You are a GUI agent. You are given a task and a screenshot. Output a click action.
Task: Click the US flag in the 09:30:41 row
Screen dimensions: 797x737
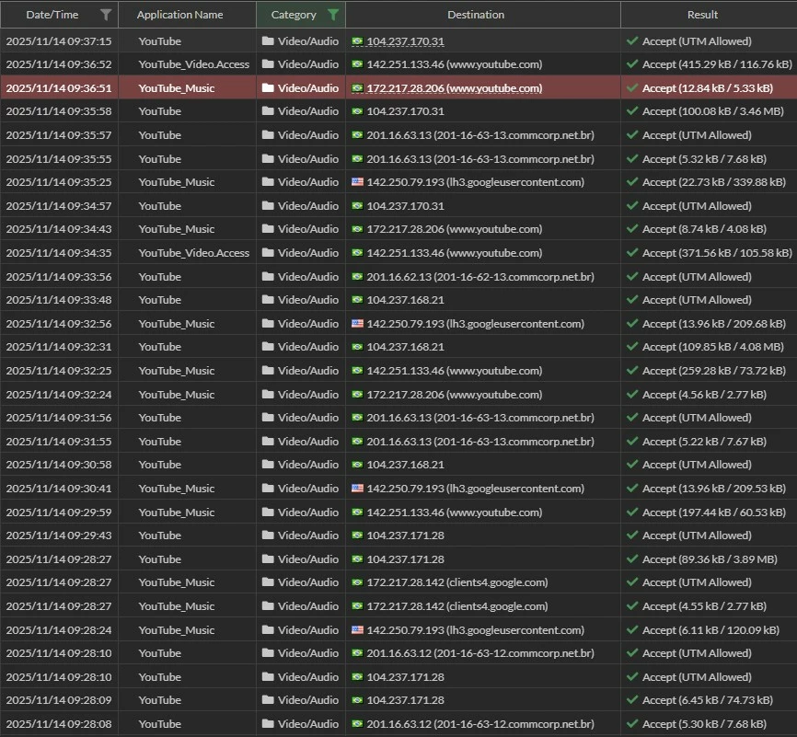click(357, 488)
